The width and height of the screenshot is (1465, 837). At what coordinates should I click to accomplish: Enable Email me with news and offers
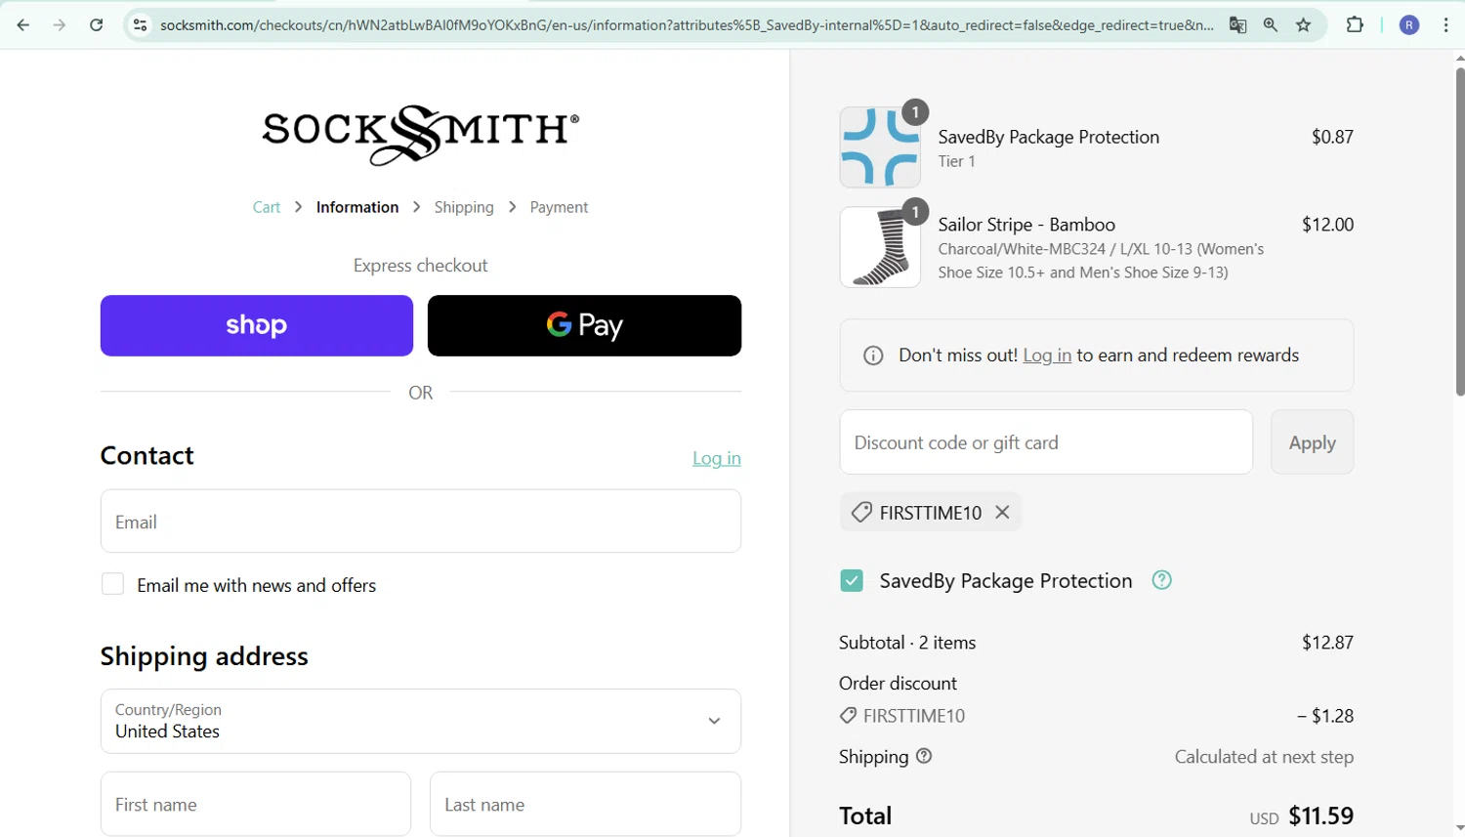point(113,584)
